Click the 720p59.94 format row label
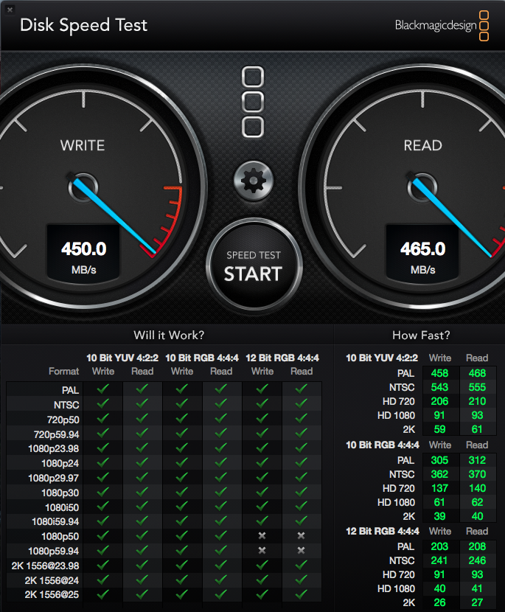This screenshot has width=505, height=612. [x=56, y=434]
